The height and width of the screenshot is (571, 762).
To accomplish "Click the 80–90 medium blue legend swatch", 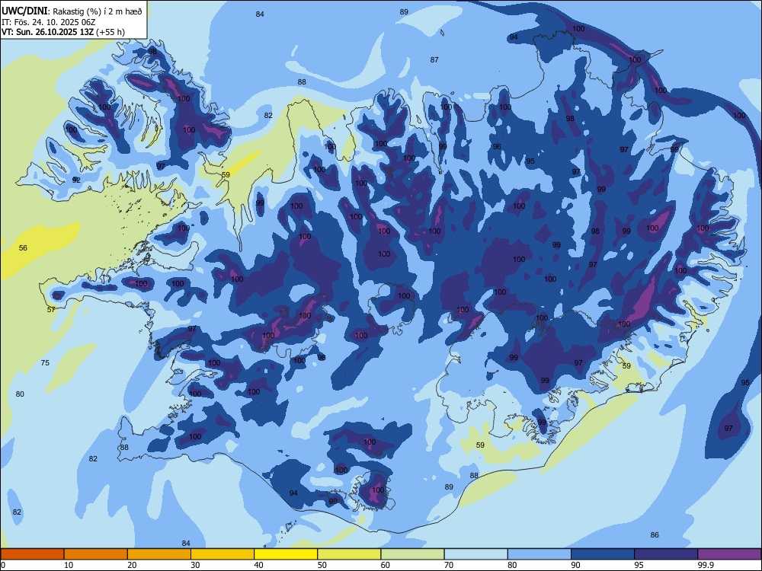I will point(539,554).
